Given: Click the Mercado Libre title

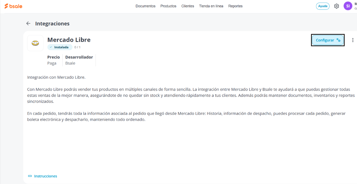Looking at the screenshot, I should point(69,40).
